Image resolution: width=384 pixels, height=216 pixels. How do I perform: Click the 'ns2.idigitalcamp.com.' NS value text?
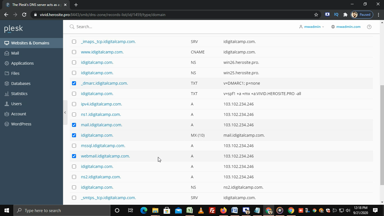click(243, 187)
